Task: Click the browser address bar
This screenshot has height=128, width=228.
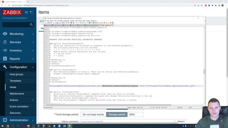Action: [x=102, y=5]
